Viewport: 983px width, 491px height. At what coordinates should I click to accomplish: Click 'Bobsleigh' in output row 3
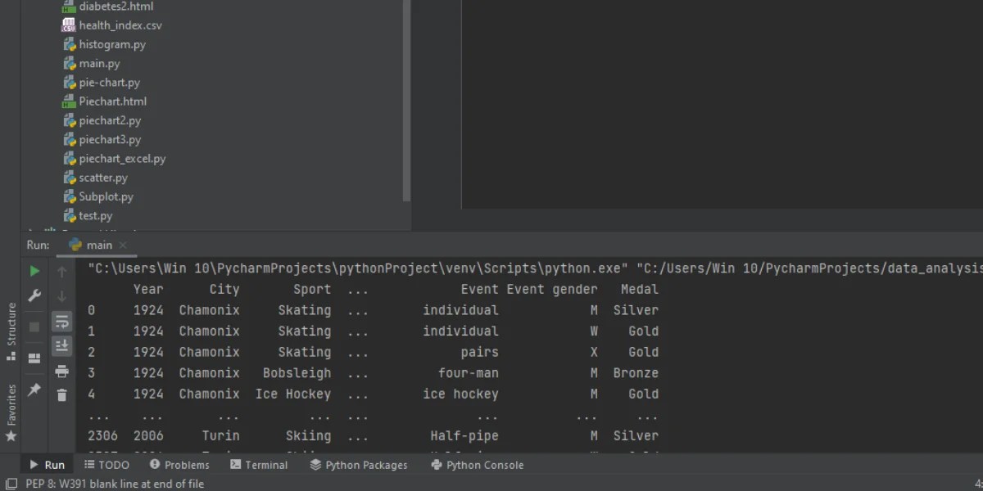point(297,372)
